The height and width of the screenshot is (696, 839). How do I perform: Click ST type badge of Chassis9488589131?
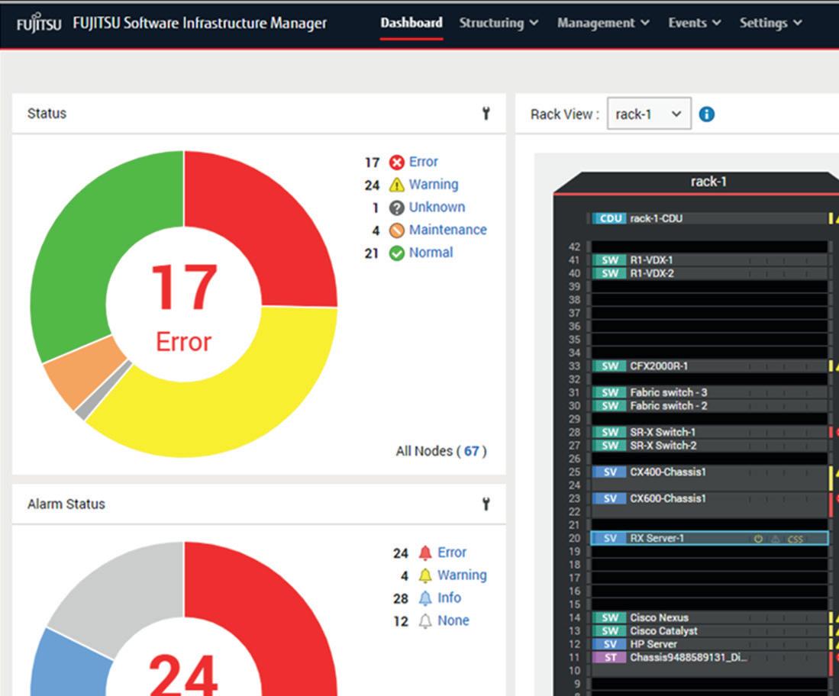point(609,658)
